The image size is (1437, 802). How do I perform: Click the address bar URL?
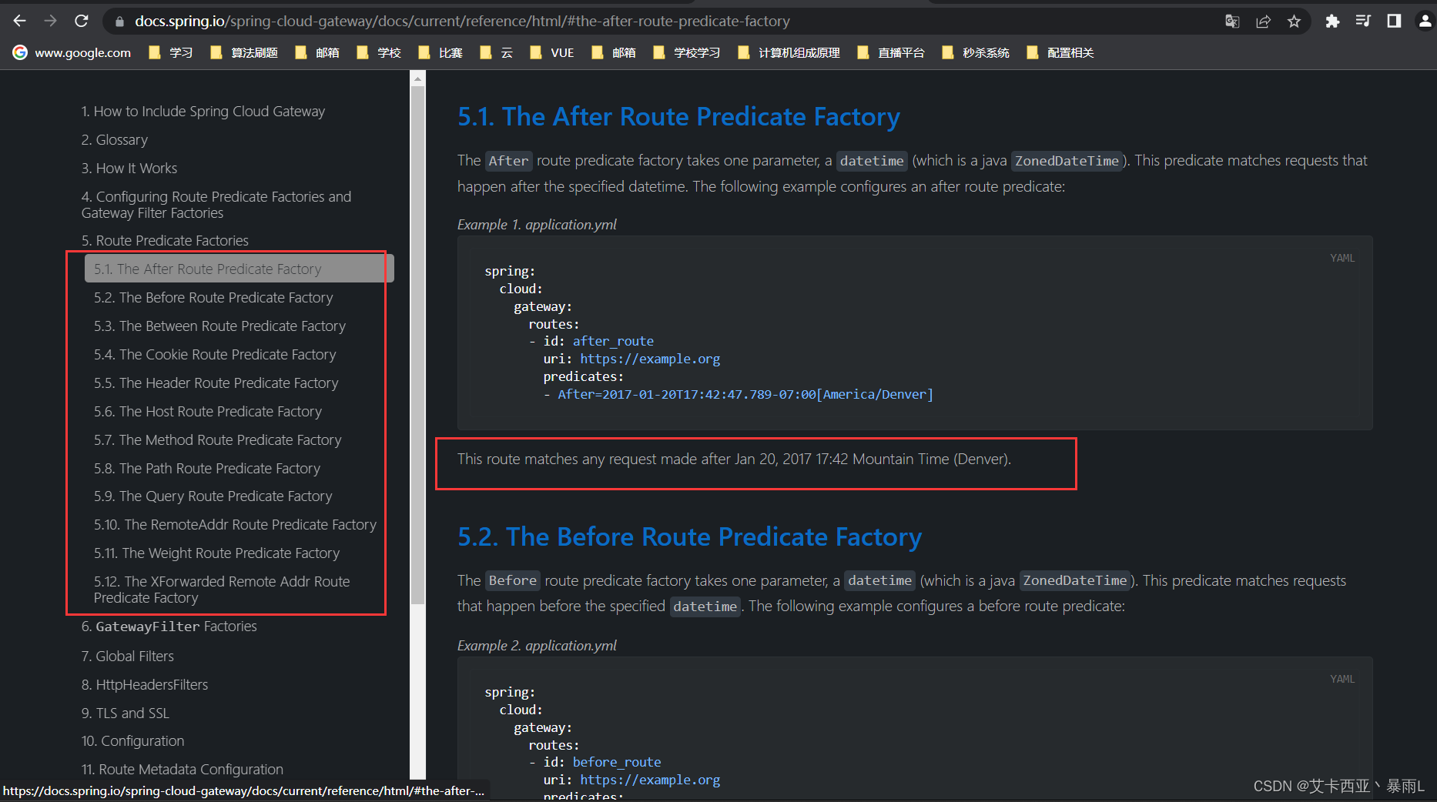[x=462, y=22]
